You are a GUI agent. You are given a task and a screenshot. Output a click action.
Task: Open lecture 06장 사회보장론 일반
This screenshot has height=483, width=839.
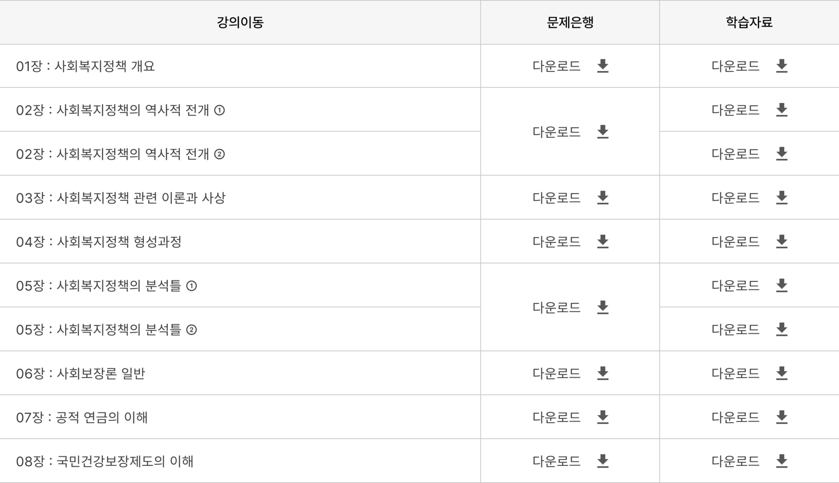[x=80, y=374]
